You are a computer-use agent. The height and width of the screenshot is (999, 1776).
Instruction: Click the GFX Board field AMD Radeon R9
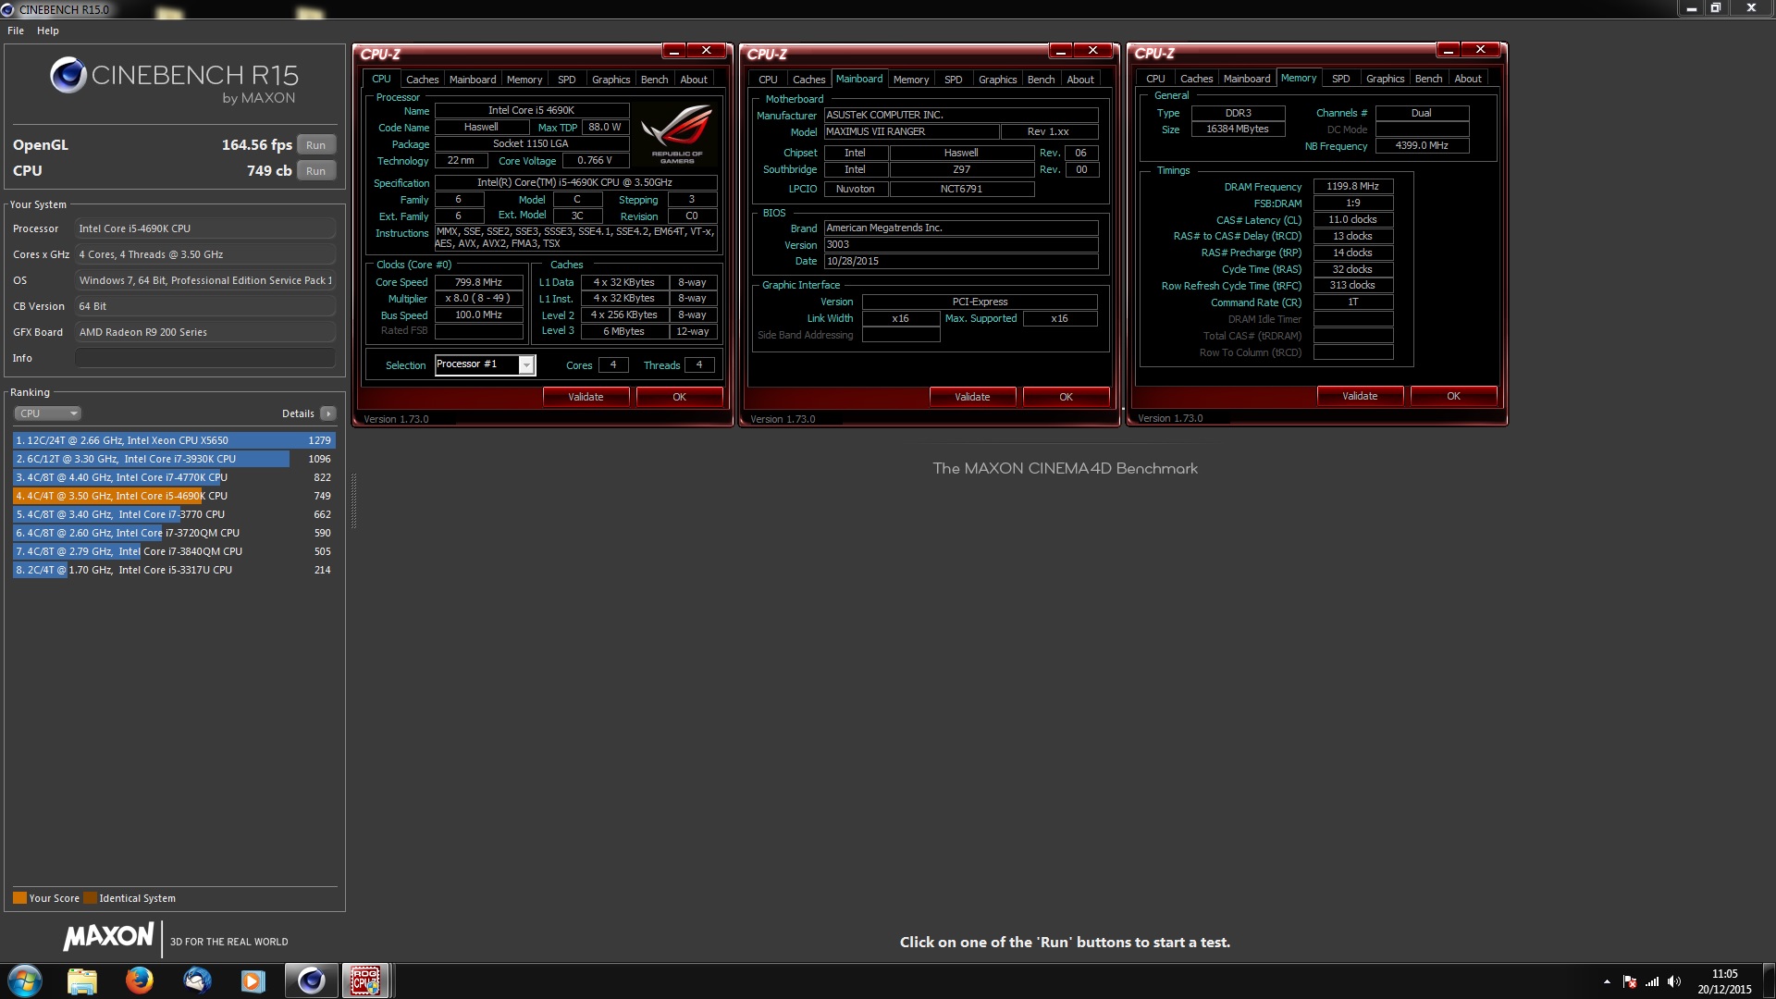click(204, 332)
